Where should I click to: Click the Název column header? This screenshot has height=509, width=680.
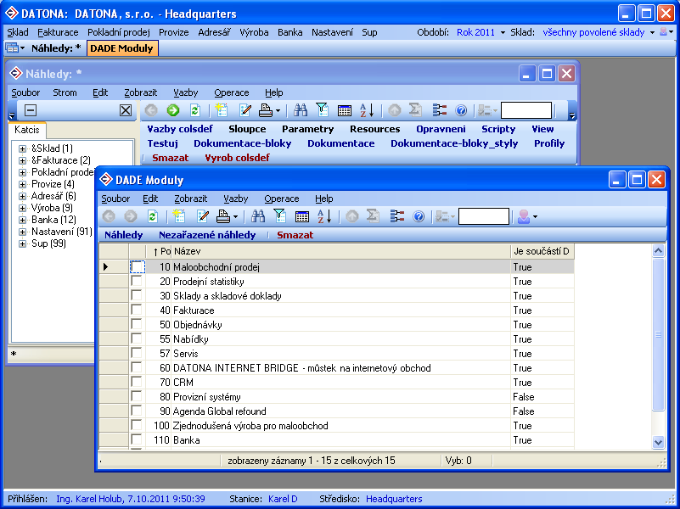[341, 251]
